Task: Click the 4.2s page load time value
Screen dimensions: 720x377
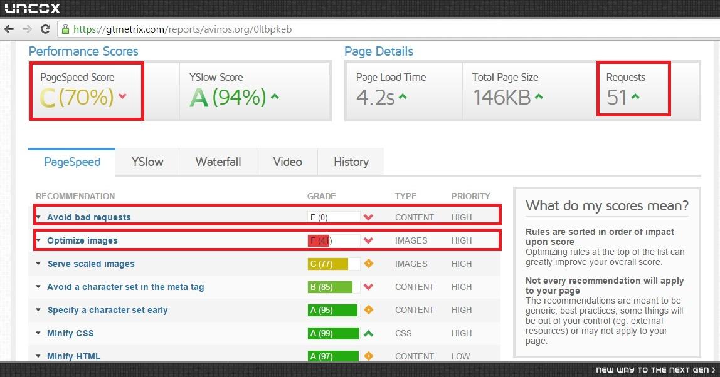Action: coord(376,97)
